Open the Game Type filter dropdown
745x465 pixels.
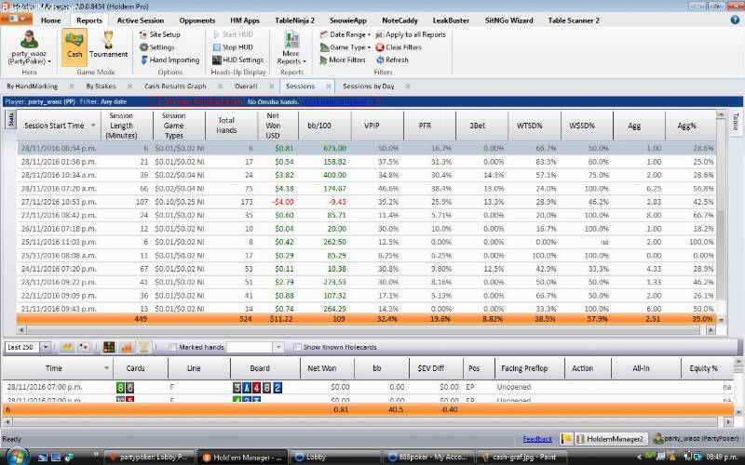[345, 47]
